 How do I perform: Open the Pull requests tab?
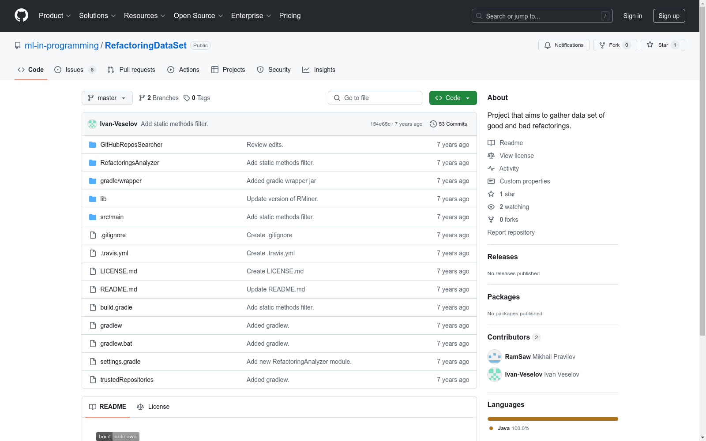point(131,70)
